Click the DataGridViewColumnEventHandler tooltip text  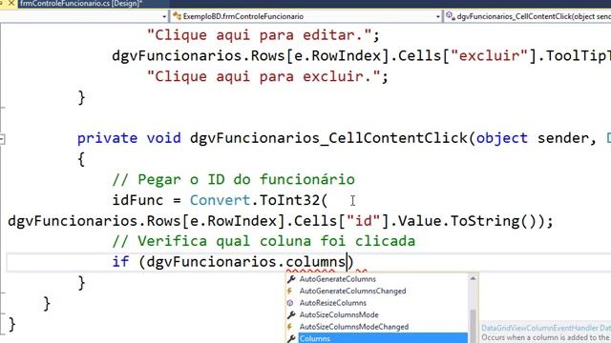(546, 328)
